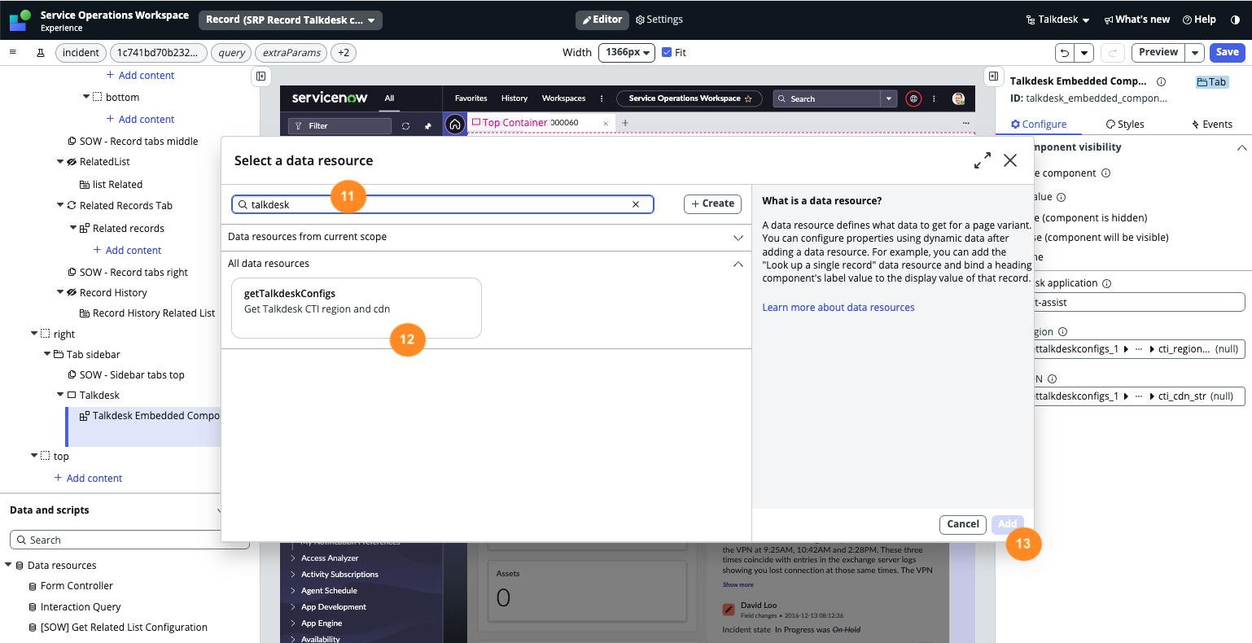
Task: Collapse the Talkdesk tree node
Action: pos(60,395)
